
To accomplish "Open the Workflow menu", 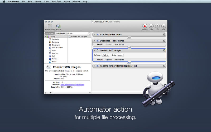I will 56,2.
